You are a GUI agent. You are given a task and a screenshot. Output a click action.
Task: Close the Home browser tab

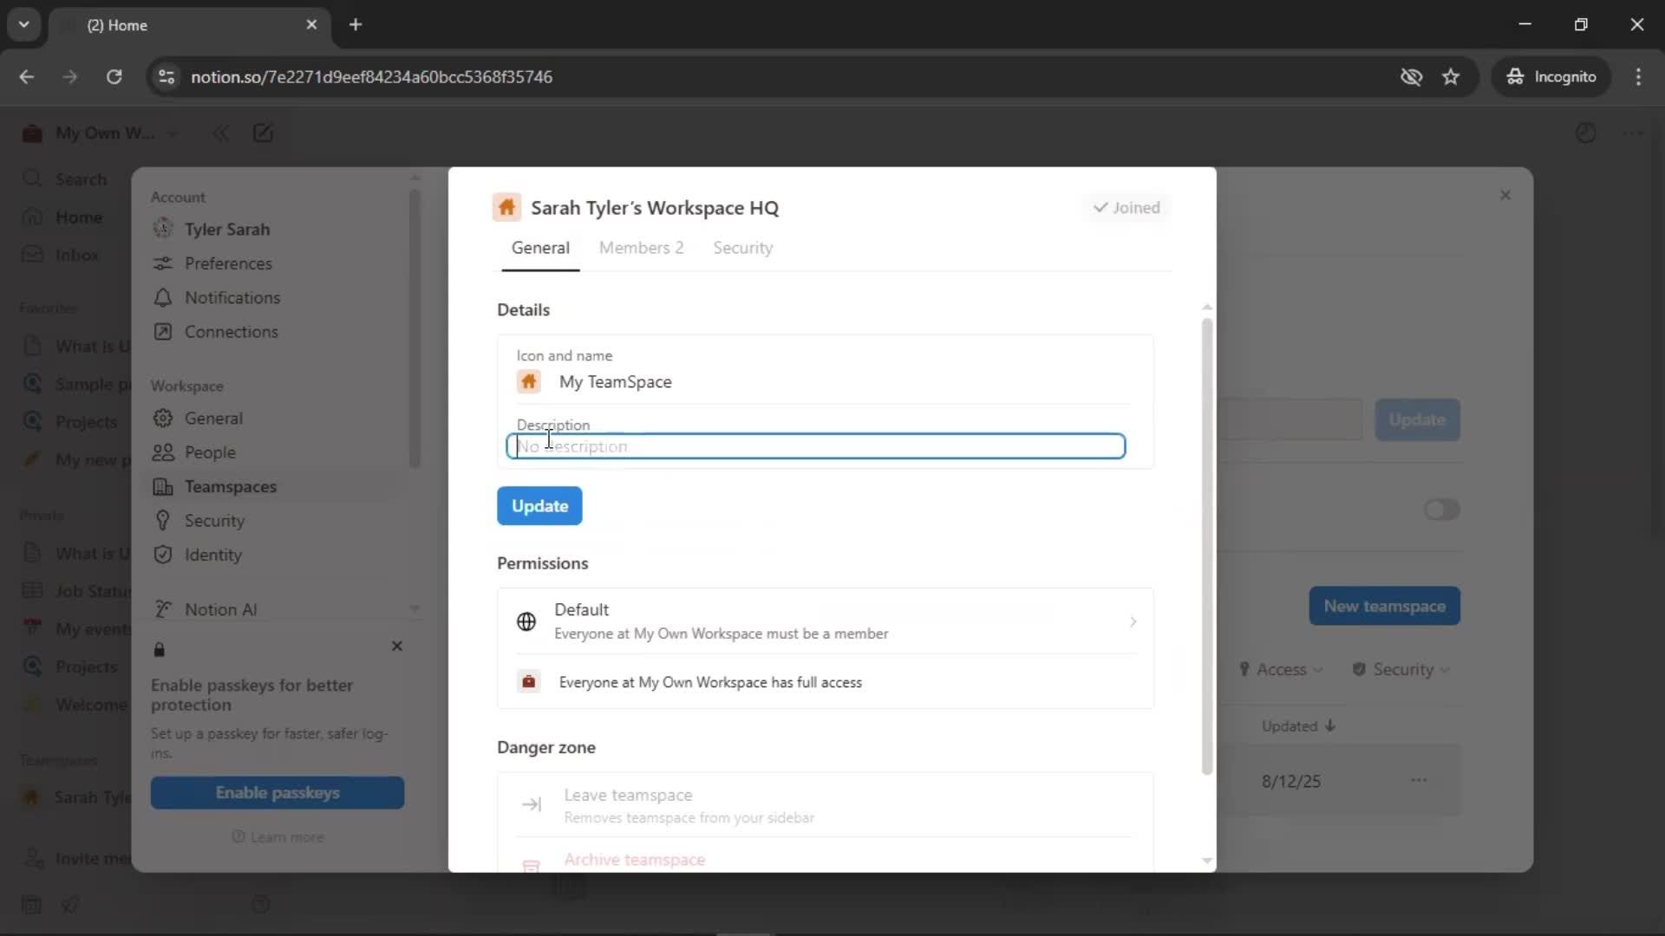coord(311,24)
